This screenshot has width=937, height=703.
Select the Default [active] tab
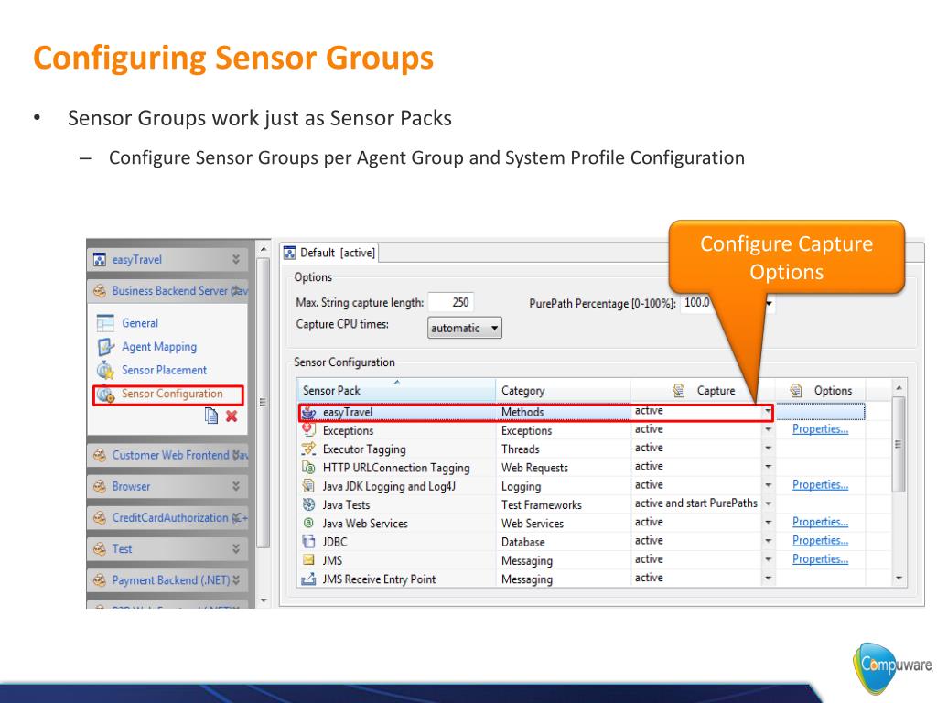click(330, 253)
